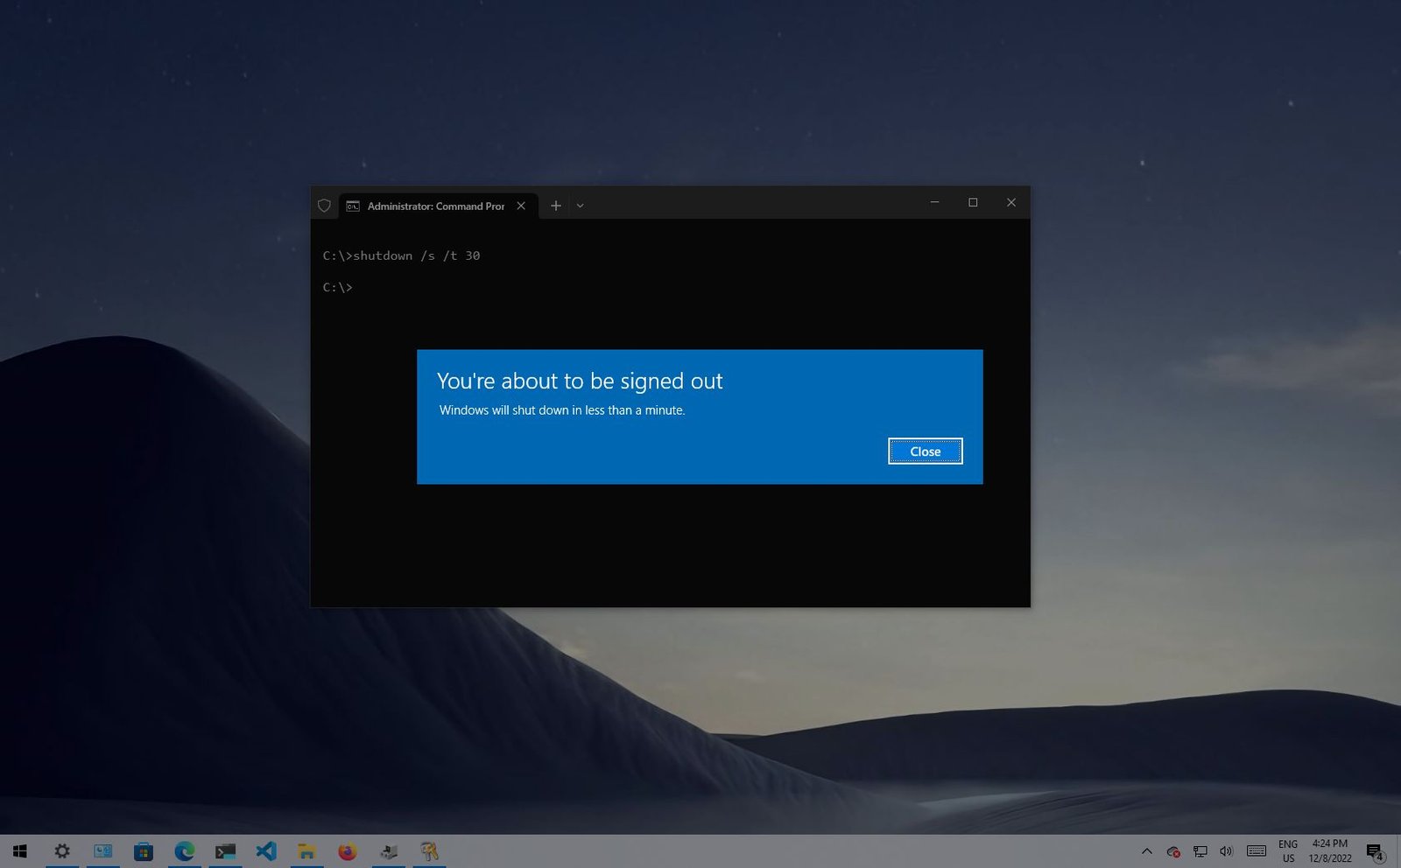Open the touch keyboard from the system tray
The width and height of the screenshot is (1401, 868).
(1257, 850)
